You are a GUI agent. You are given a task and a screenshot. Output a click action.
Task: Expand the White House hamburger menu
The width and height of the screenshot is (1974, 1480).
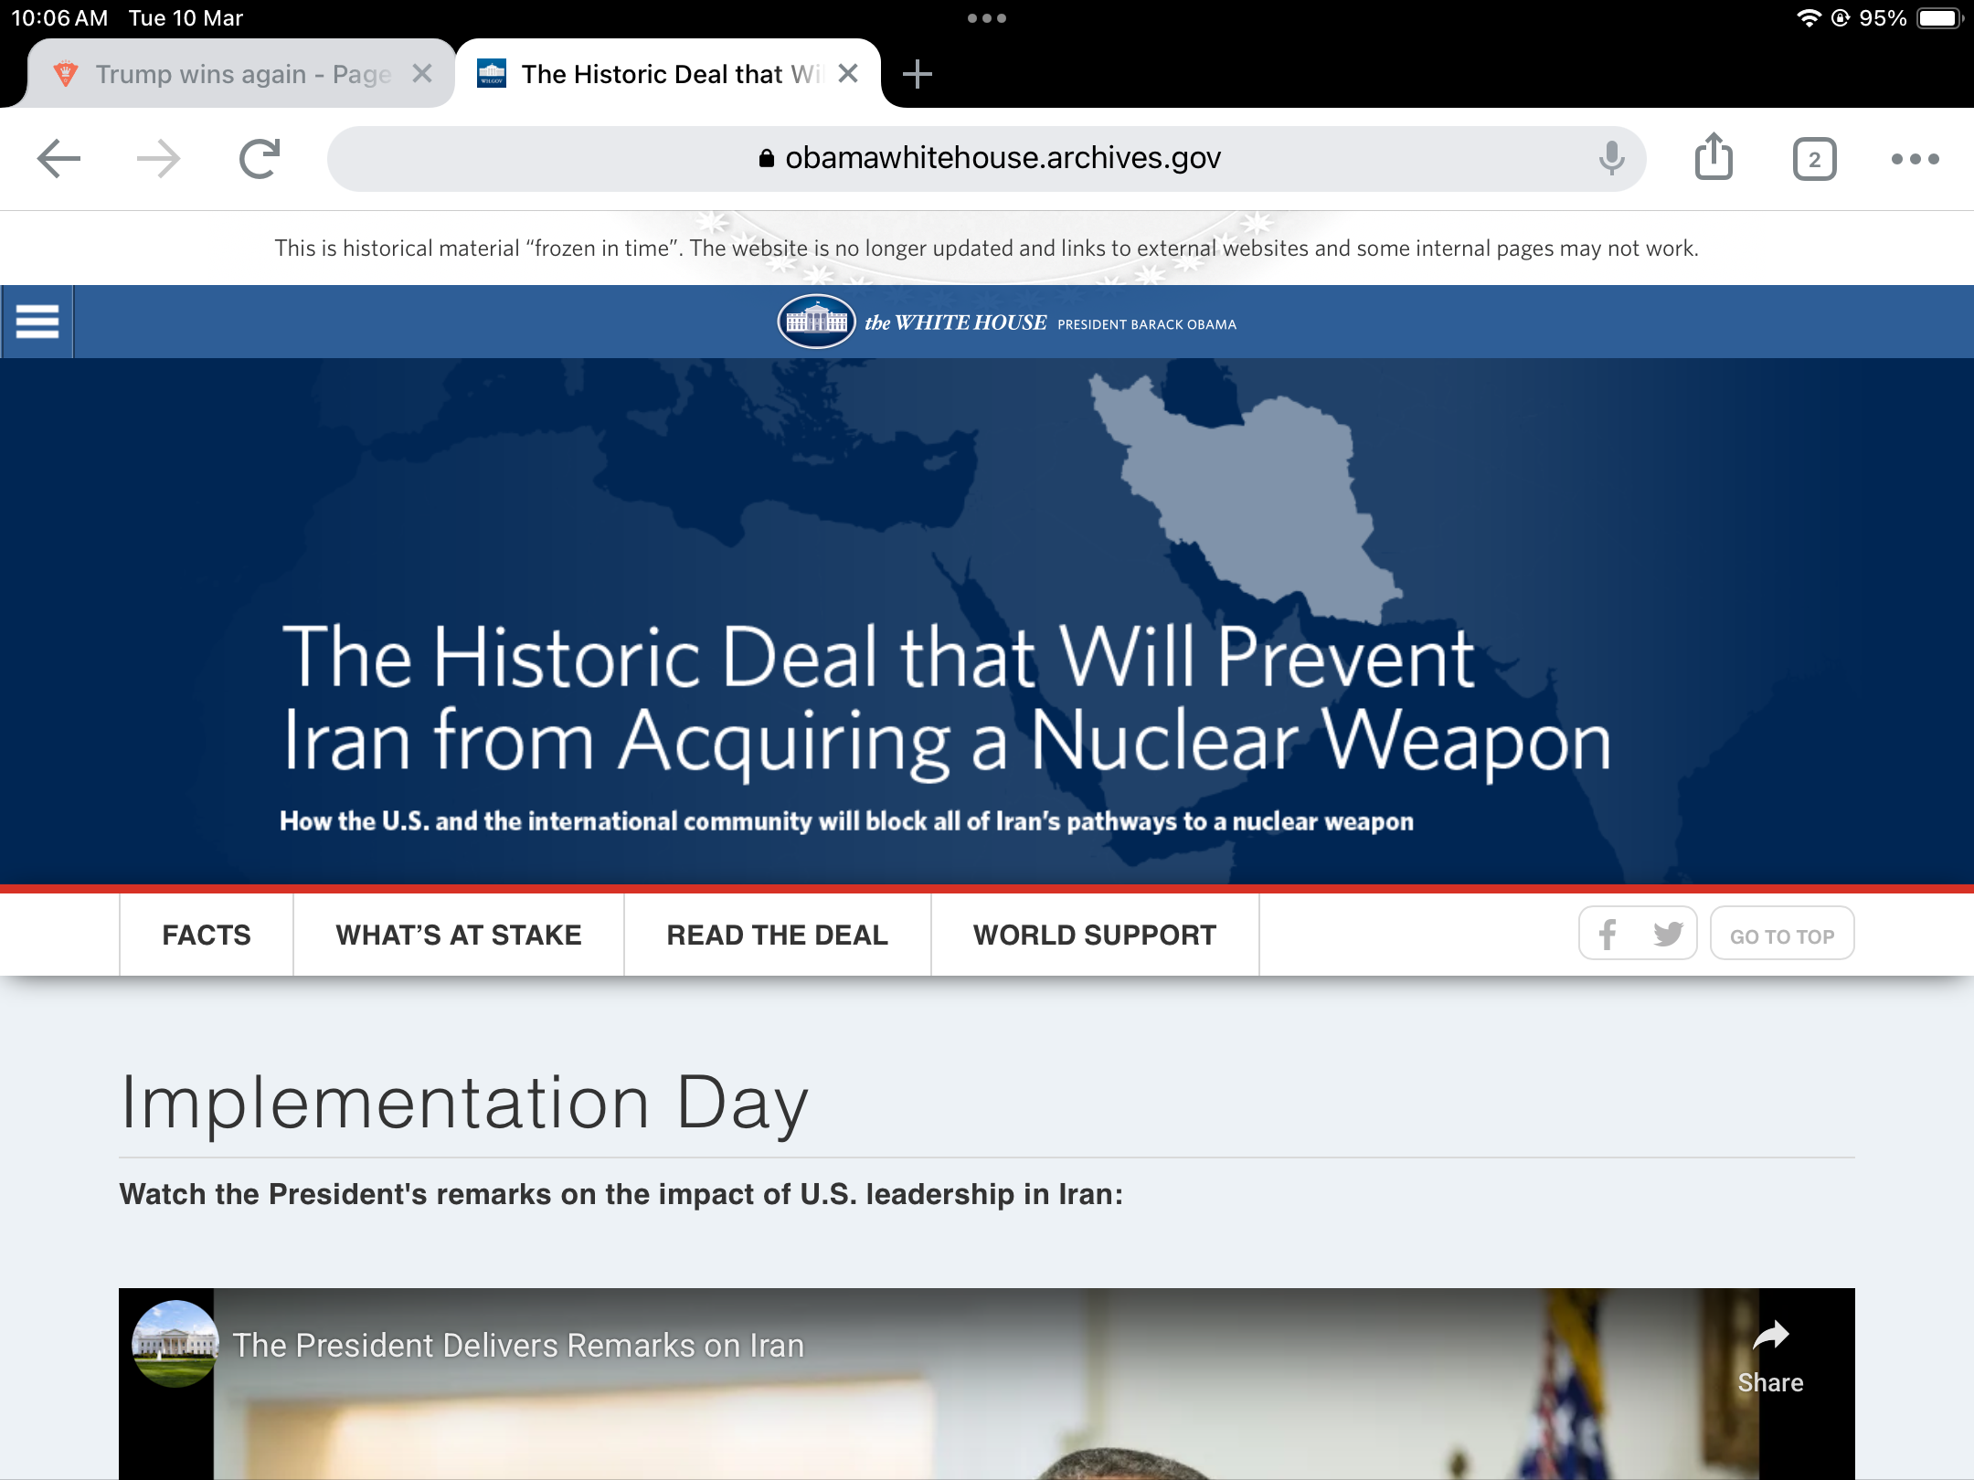(37, 322)
